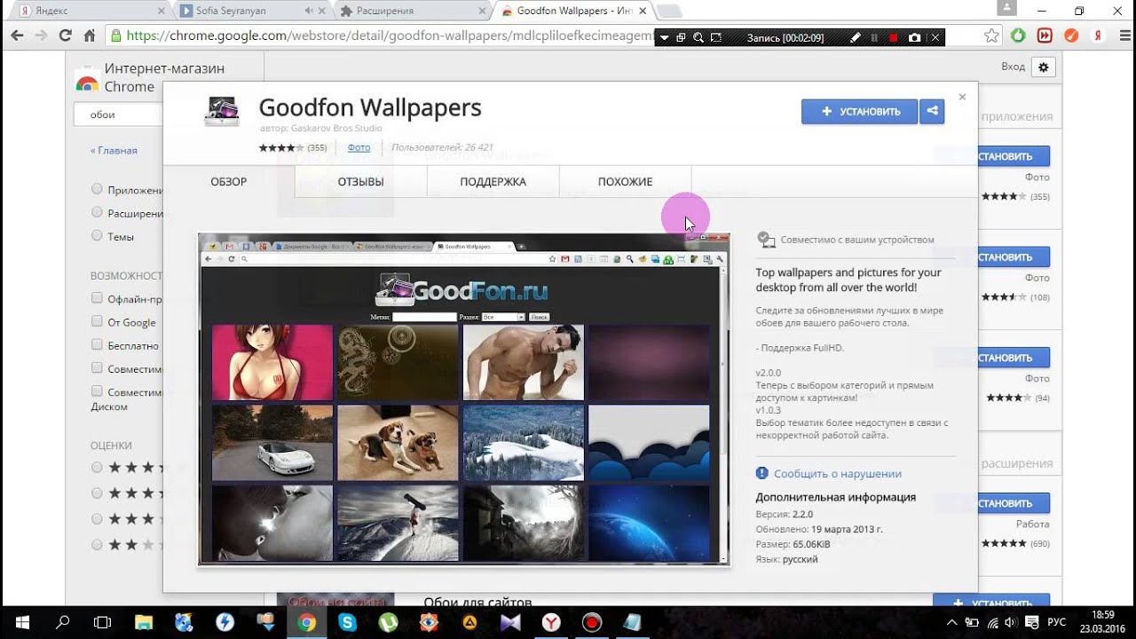Screen dimensions: 1136x639
Task: Show hidden system tray icons
Action: click(x=952, y=623)
